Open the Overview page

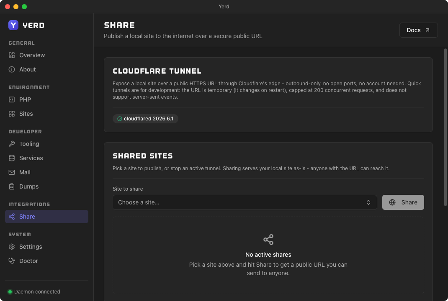click(46, 55)
